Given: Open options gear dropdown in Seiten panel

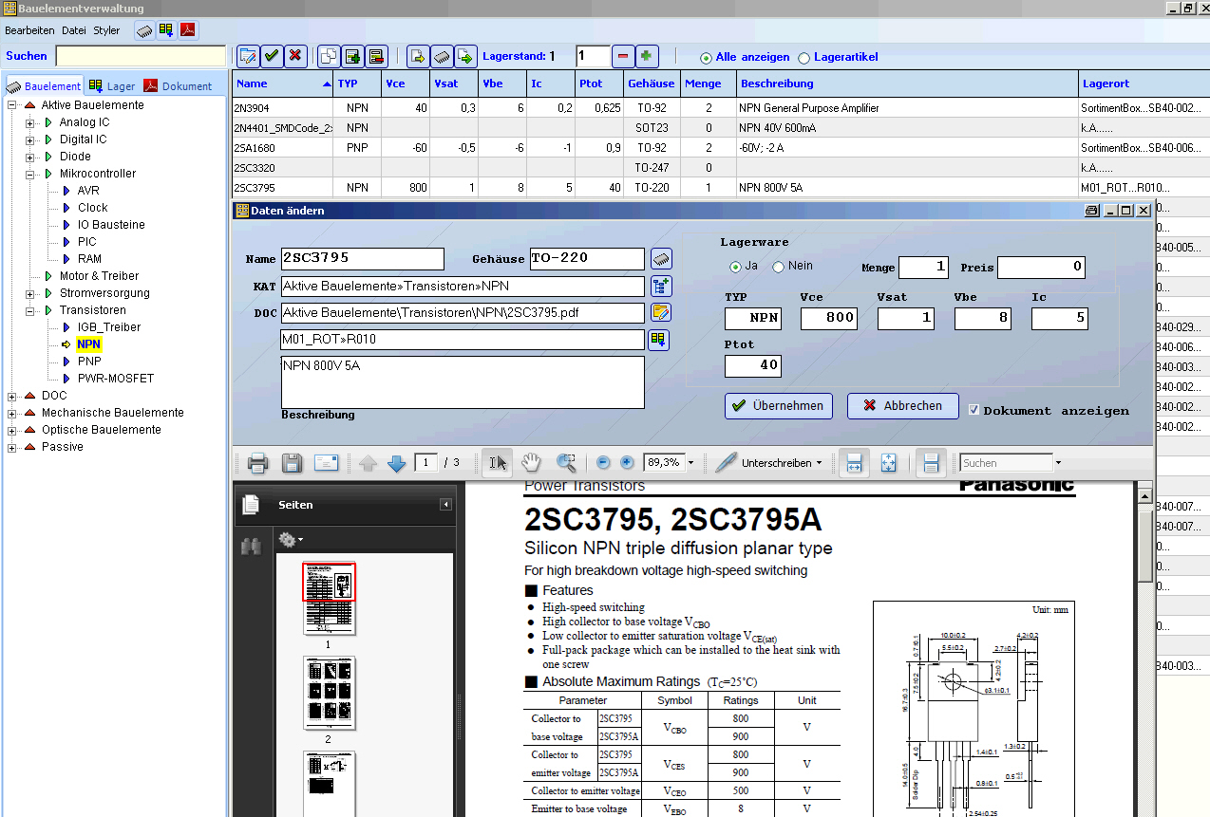Looking at the screenshot, I should (x=290, y=540).
